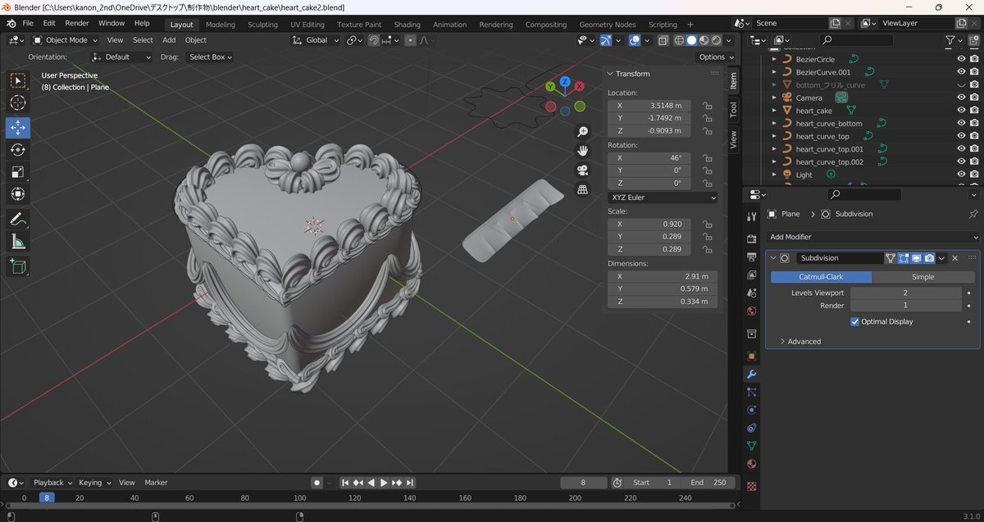Select the Annotate pencil tool

(x=18, y=219)
